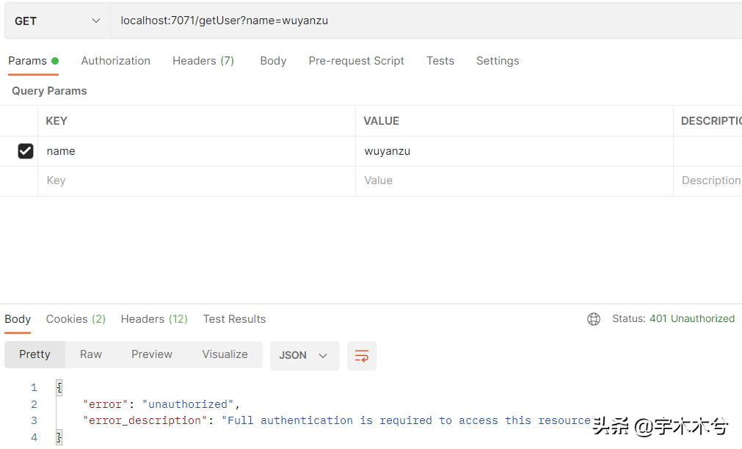Toggle line wrapping in the response viewer
The width and height of the screenshot is (742, 449).
pos(362,354)
